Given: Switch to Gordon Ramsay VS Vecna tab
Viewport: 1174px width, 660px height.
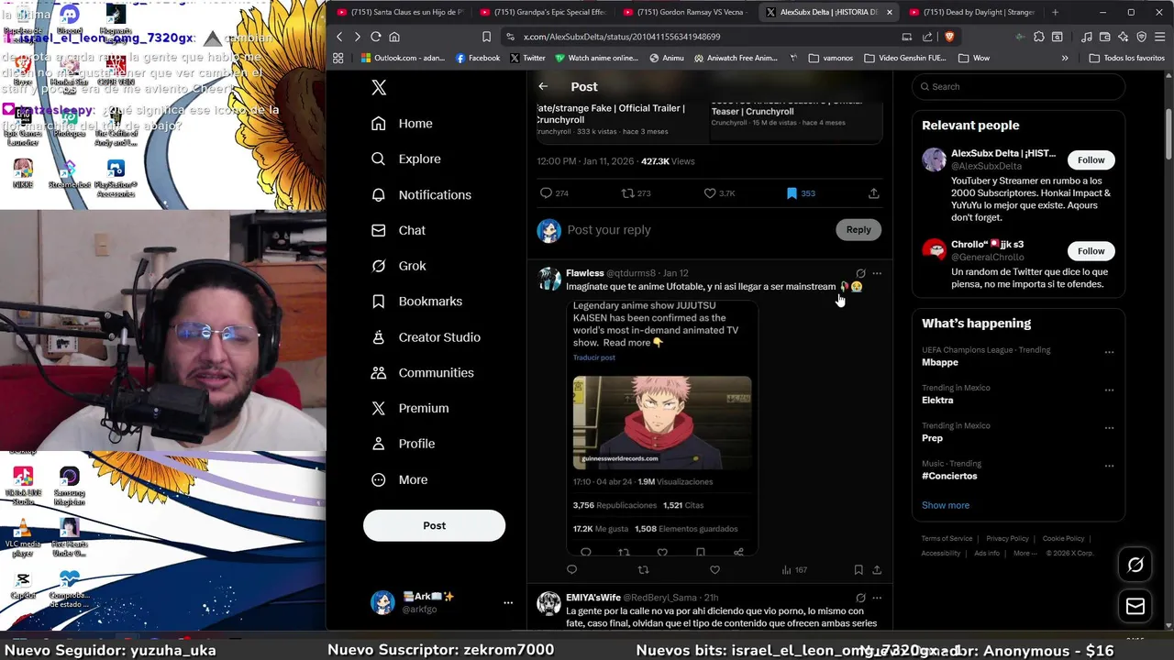Looking at the screenshot, I should 688,12.
